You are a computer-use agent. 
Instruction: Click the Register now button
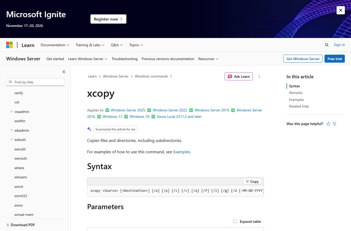pos(108,19)
